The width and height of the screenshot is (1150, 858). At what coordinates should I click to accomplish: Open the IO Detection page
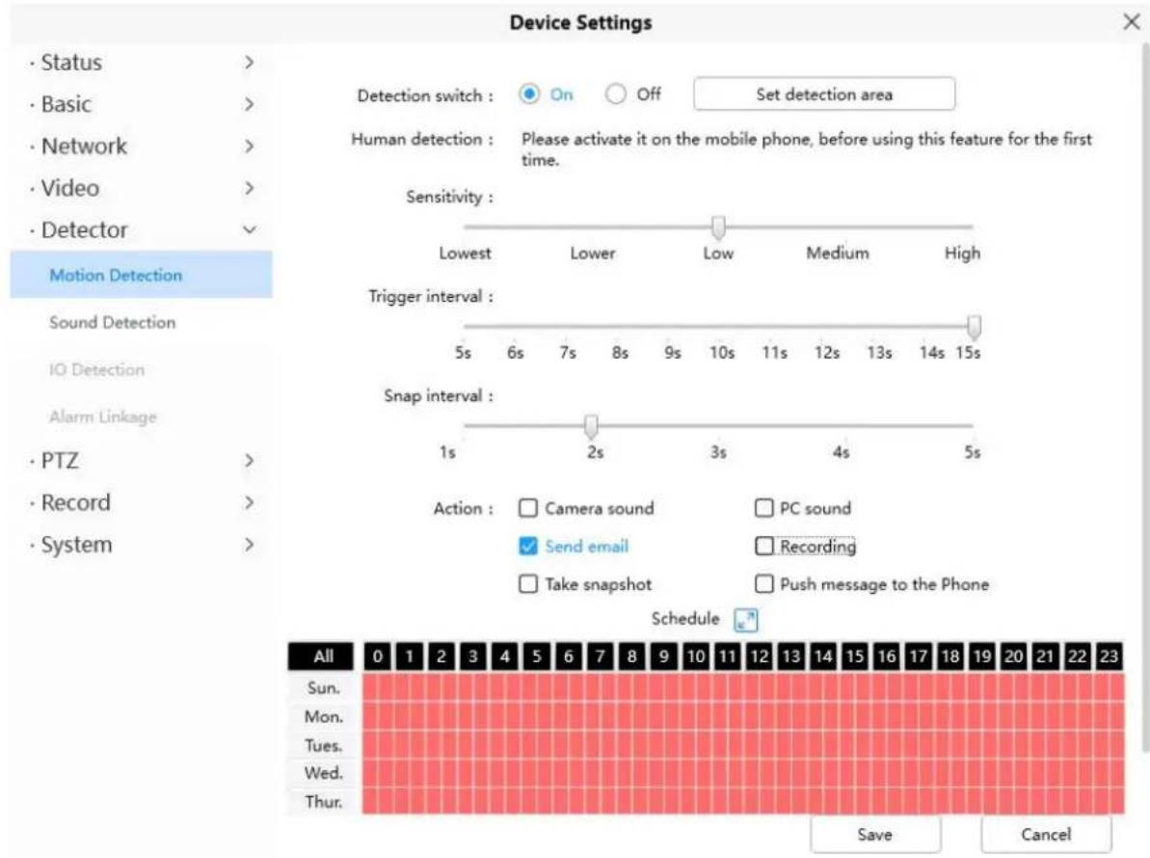tap(142, 369)
